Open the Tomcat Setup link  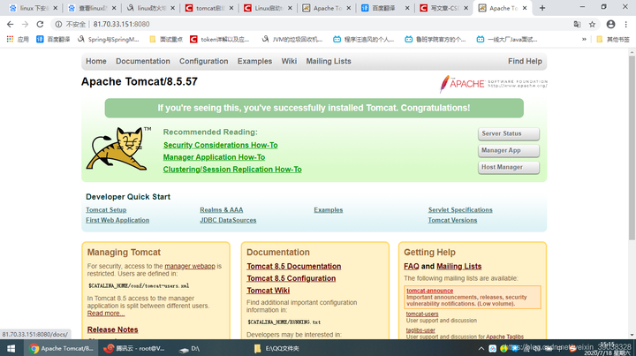point(106,210)
